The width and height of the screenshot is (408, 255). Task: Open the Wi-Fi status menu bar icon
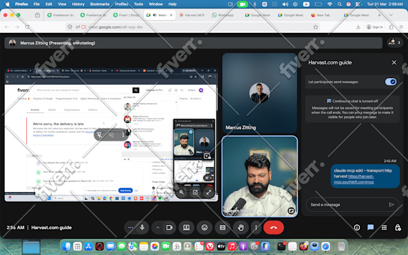[x=329, y=4]
